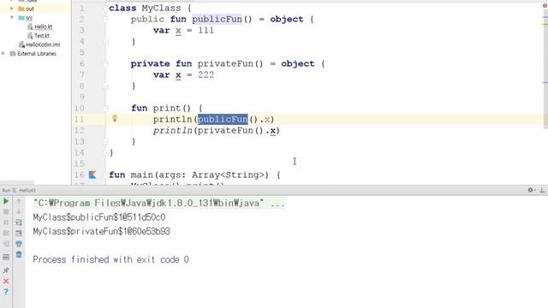
Task: Click the value 111 on line 3
Action: 205,31
